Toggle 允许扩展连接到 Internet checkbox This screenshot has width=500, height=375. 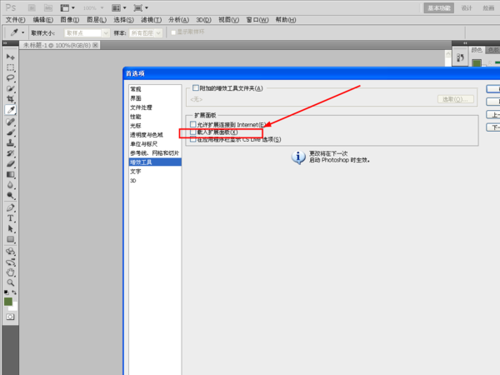192,124
